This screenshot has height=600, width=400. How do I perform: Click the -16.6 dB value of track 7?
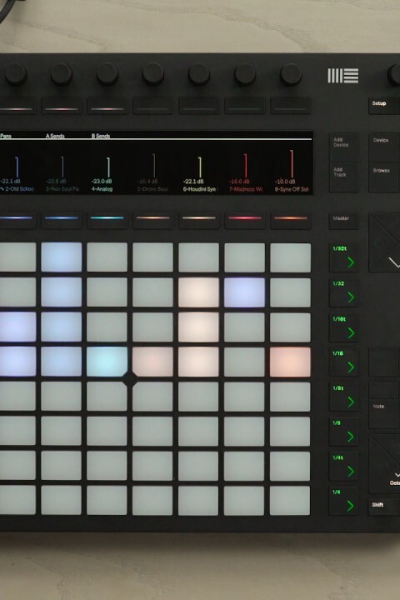coord(239,182)
